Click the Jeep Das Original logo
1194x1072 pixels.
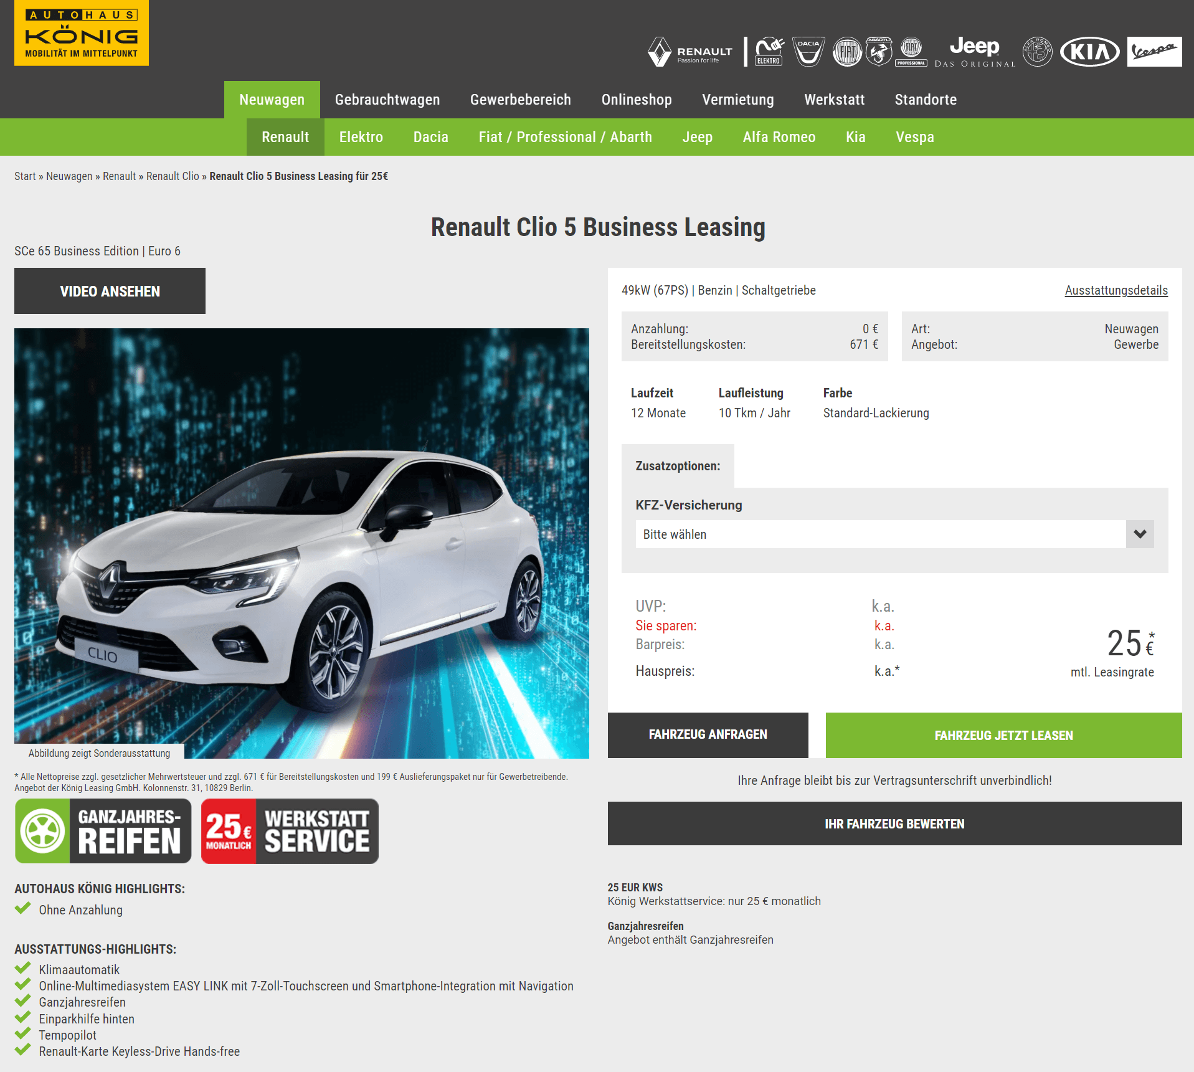975,52
